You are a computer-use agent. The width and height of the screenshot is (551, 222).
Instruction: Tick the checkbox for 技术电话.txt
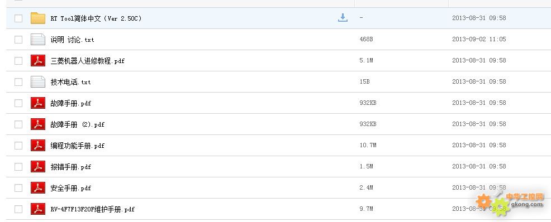tap(18, 82)
